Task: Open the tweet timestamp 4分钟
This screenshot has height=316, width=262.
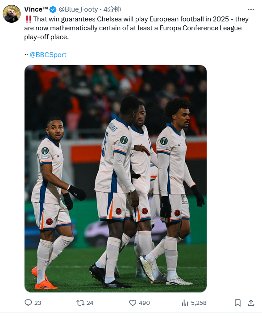Action: click(112, 9)
